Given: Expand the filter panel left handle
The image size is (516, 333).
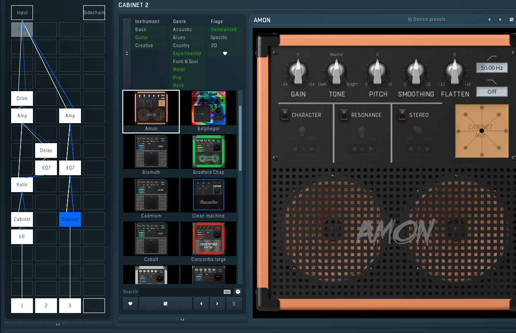Looking at the screenshot, I should click(x=127, y=53).
